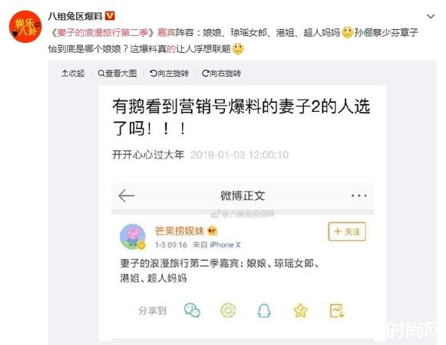
Task: Save image download icon
Action: (x=337, y=310)
